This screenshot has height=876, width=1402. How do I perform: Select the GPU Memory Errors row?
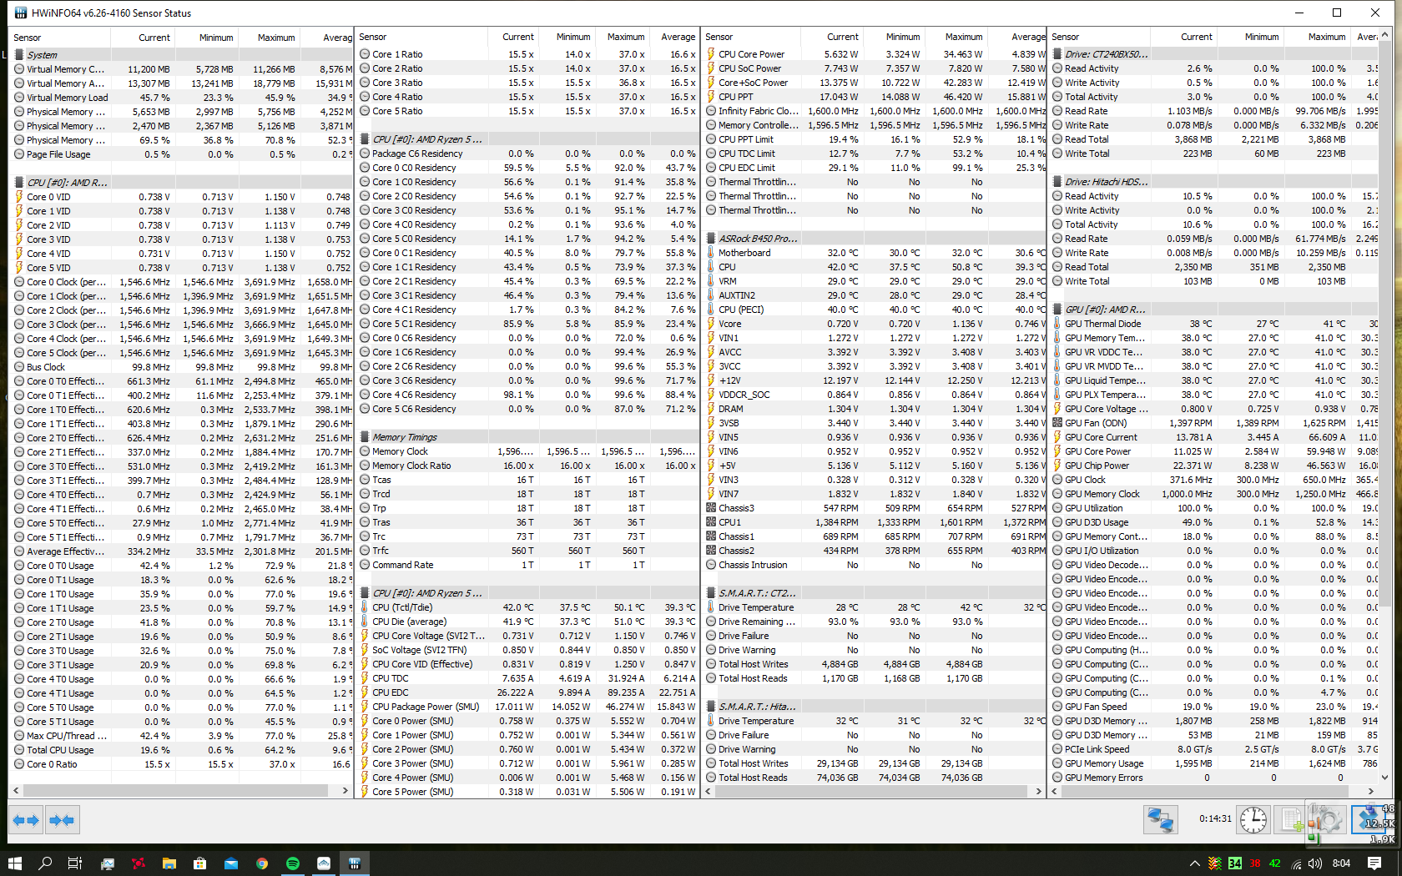[x=1214, y=778]
